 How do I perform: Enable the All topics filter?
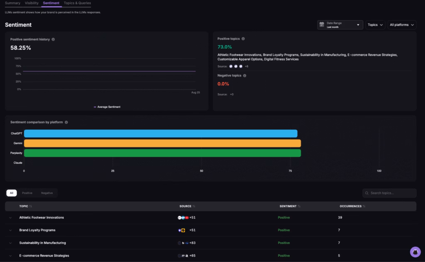coord(11,193)
